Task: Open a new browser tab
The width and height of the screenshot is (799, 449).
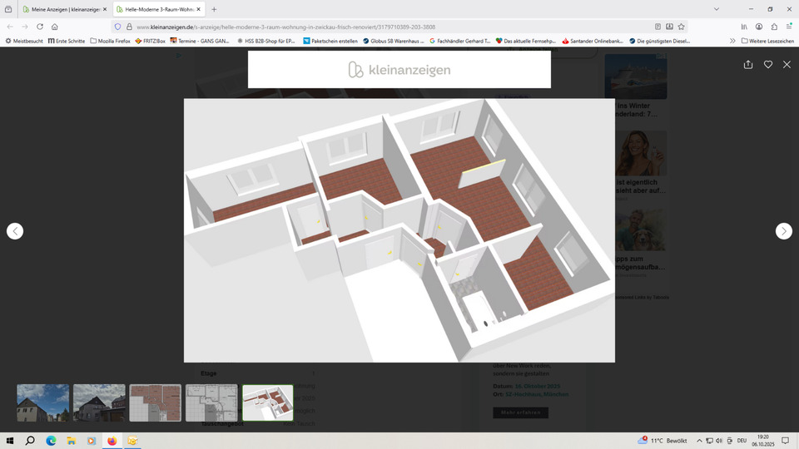Action: coord(214,9)
